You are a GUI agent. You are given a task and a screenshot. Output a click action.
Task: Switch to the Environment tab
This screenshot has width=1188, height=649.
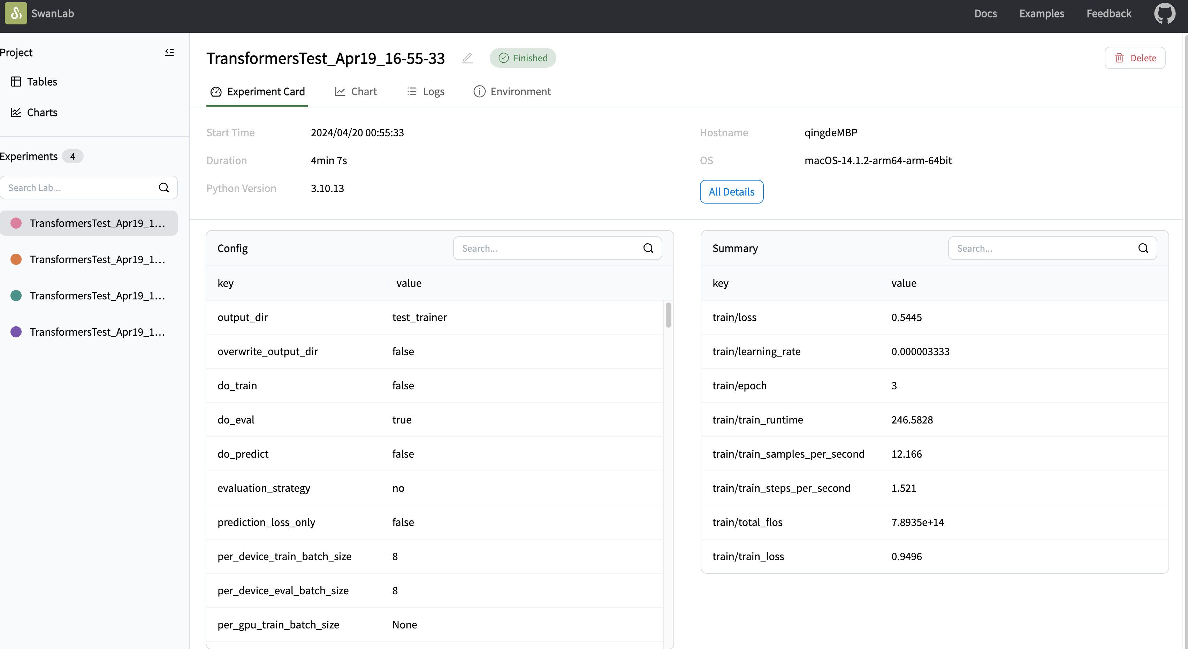point(512,91)
